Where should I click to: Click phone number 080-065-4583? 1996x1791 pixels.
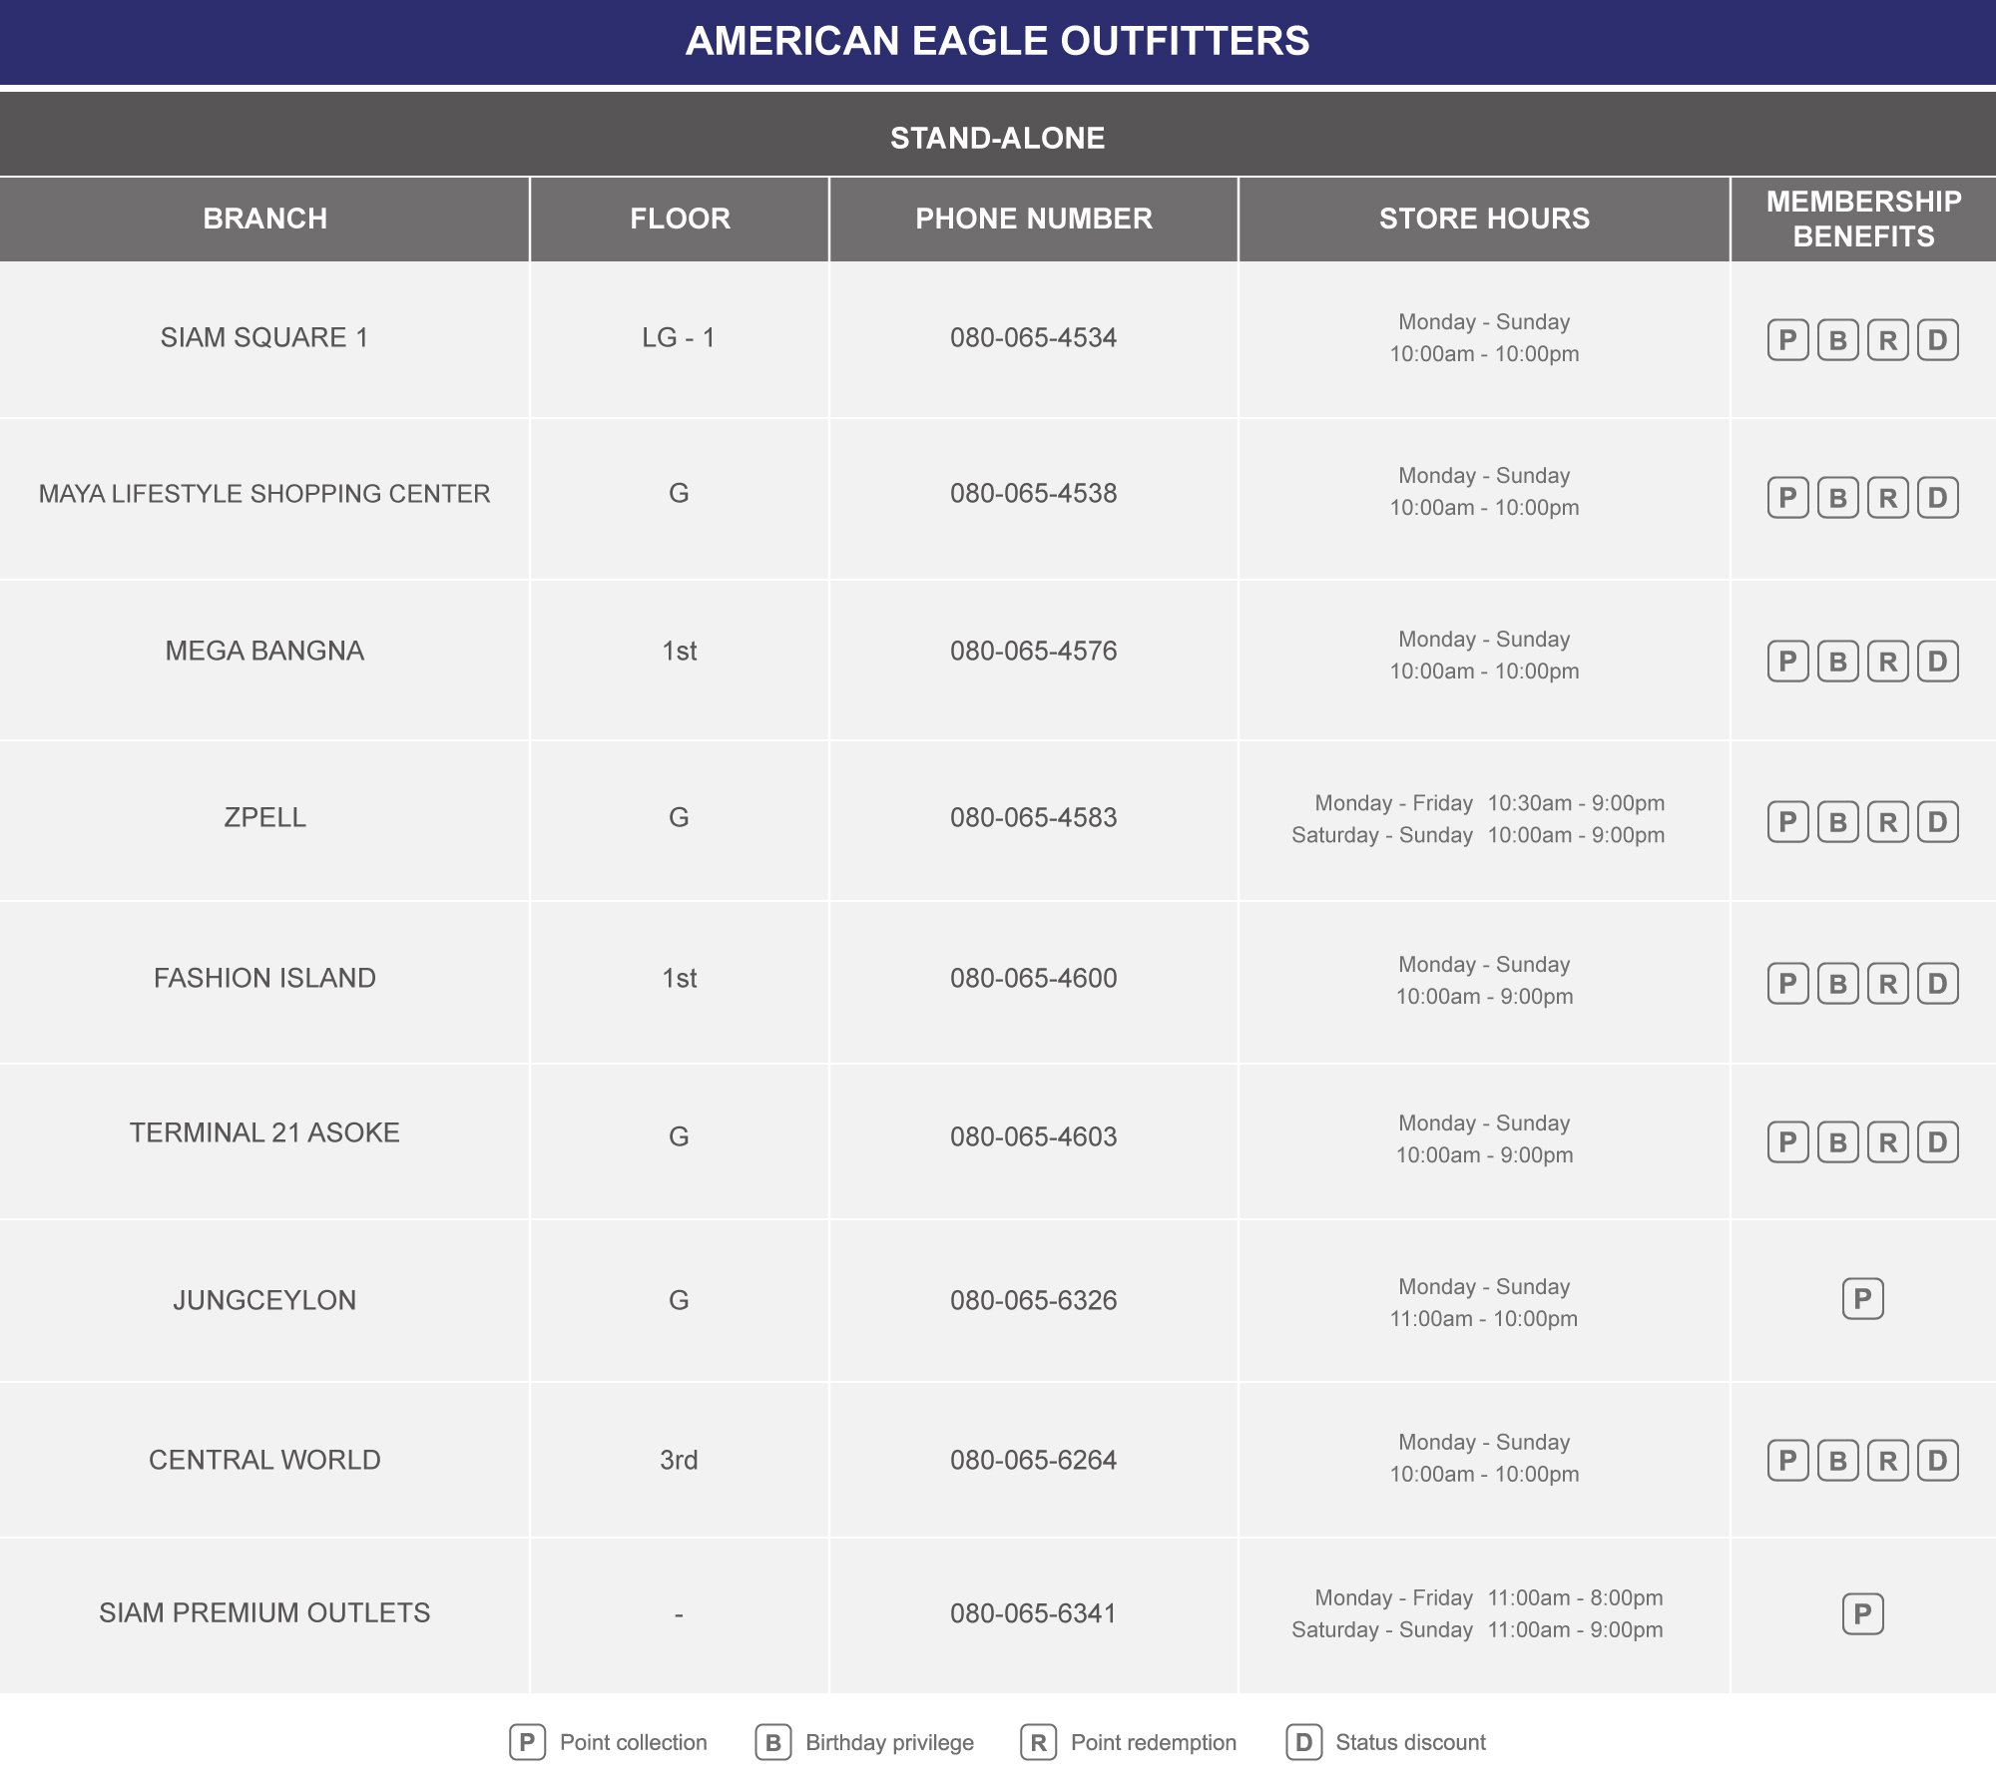(x=1034, y=817)
